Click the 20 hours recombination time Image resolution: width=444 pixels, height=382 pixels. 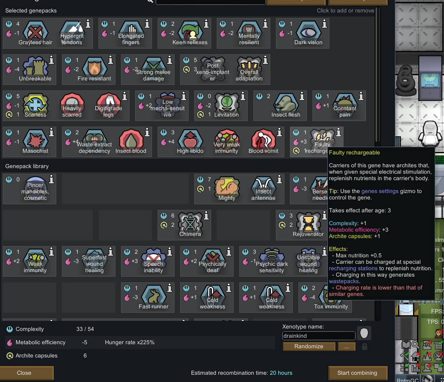[x=281, y=373]
